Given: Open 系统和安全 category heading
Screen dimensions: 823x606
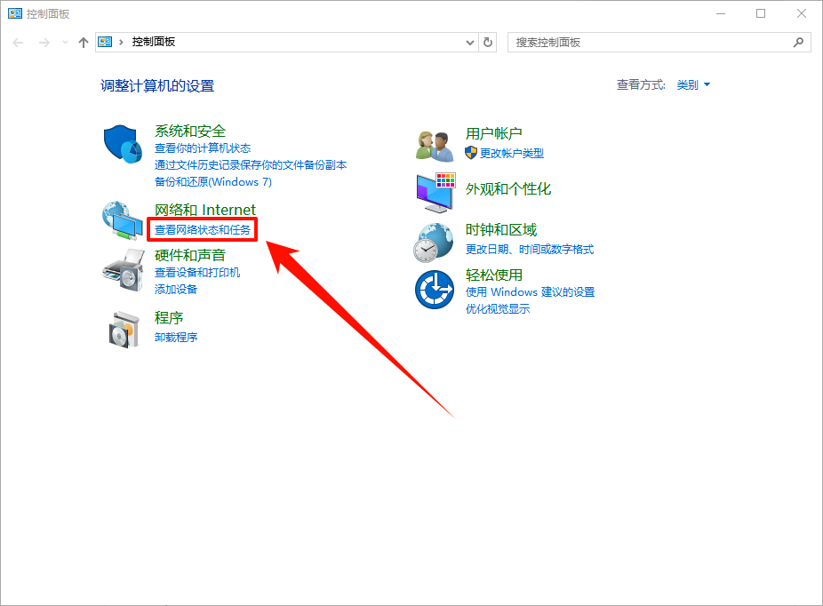Looking at the screenshot, I should point(190,131).
